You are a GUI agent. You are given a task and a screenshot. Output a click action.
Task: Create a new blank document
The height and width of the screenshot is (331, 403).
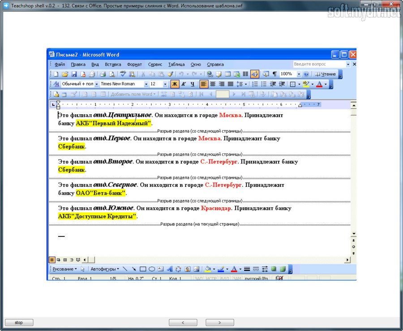coord(56,74)
